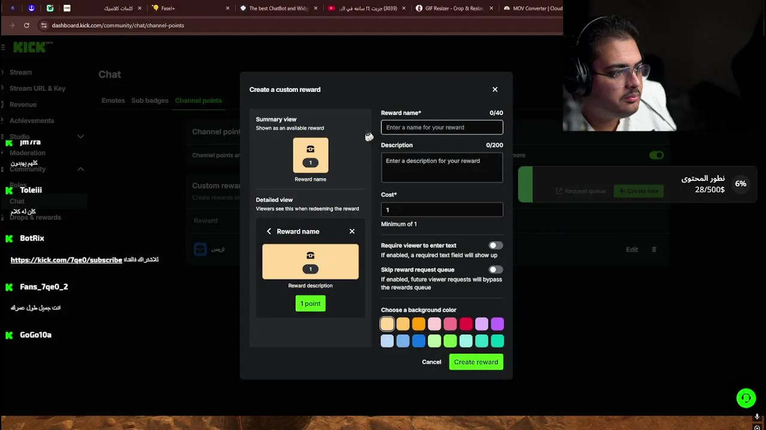The width and height of the screenshot is (766, 430).
Task: Click Edit on the custom reward row
Action: [x=632, y=250]
